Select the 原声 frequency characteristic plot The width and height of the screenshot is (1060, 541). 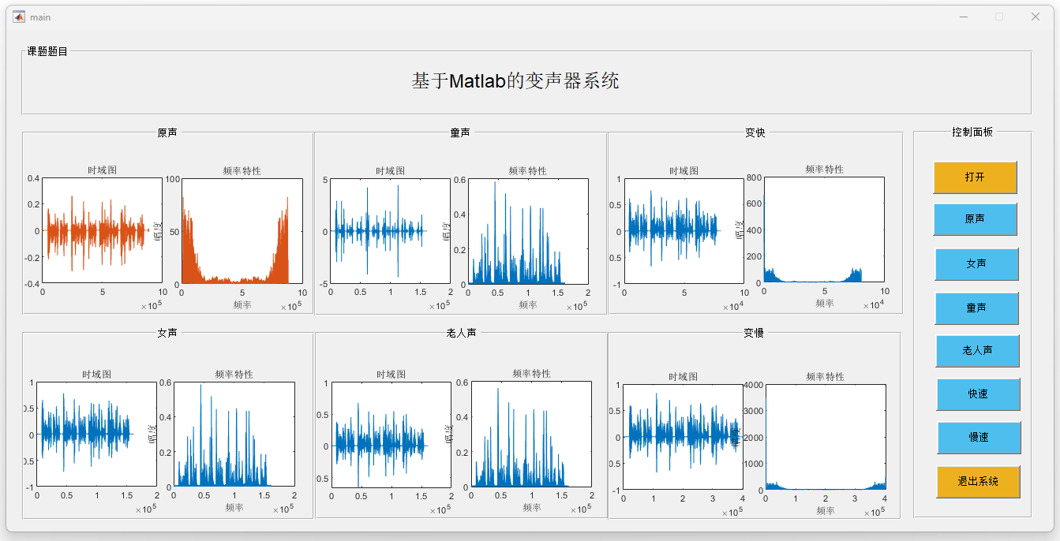pos(242,231)
